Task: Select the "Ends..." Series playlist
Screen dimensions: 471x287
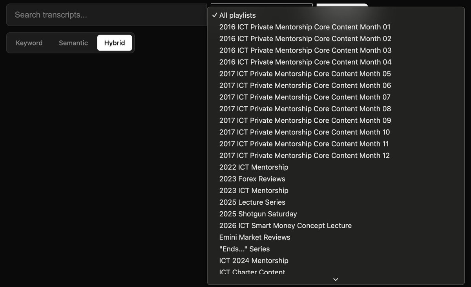Action: pos(336,249)
